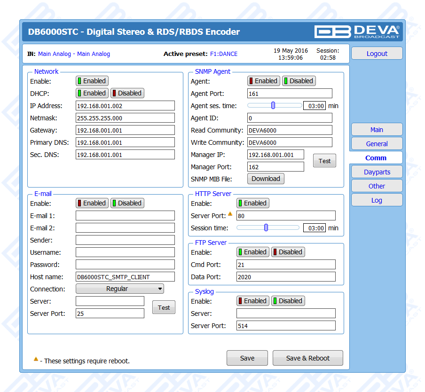This screenshot has width=425, height=392.
Task: Open the General tab
Action: coord(377,144)
